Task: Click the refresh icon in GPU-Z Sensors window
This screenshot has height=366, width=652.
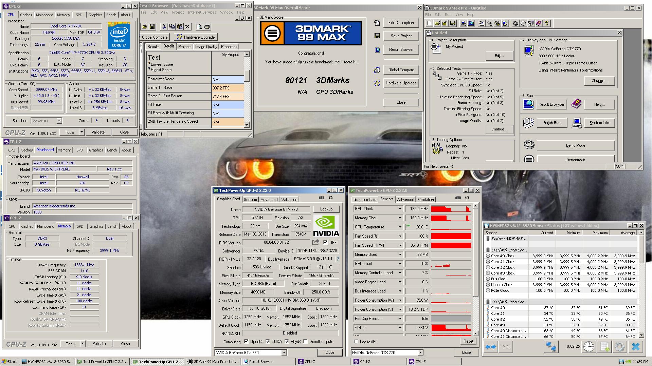Action: tap(467, 198)
